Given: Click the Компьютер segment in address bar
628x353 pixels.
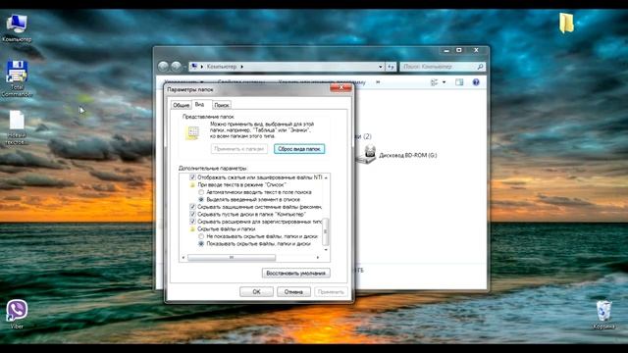Looking at the screenshot, I should pos(222,67).
